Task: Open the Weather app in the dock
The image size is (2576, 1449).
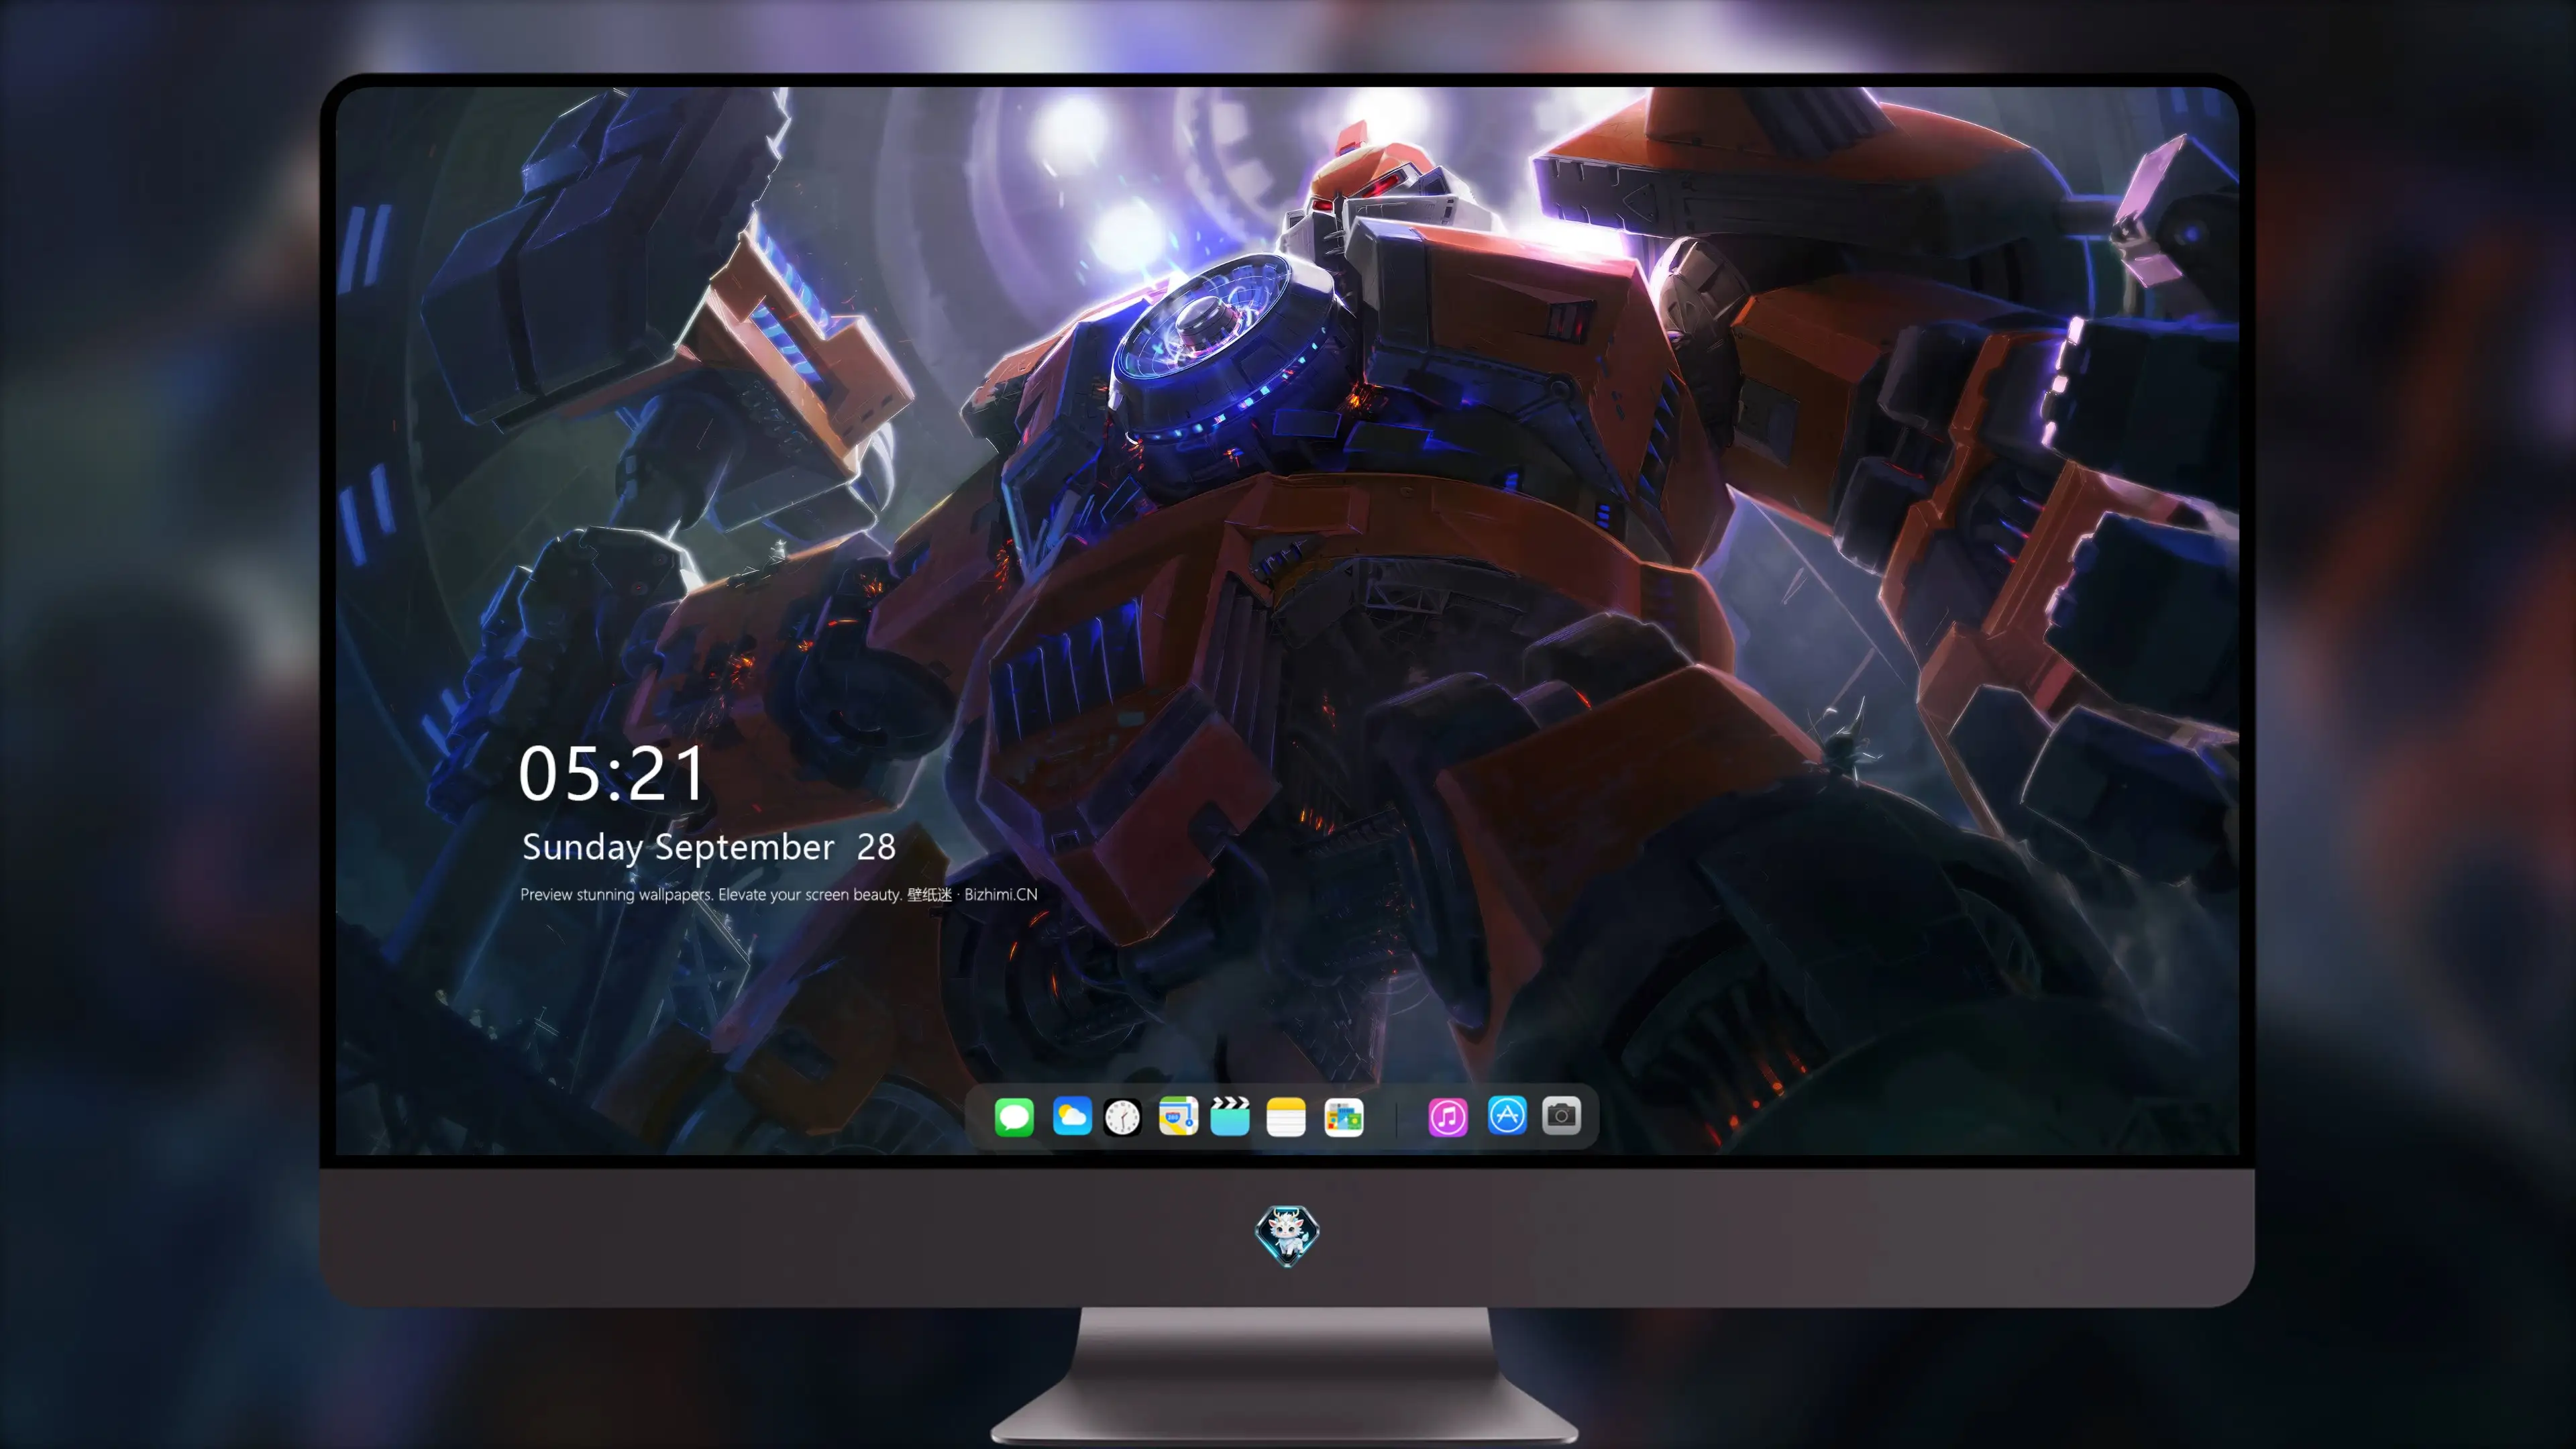Action: click(1072, 1116)
